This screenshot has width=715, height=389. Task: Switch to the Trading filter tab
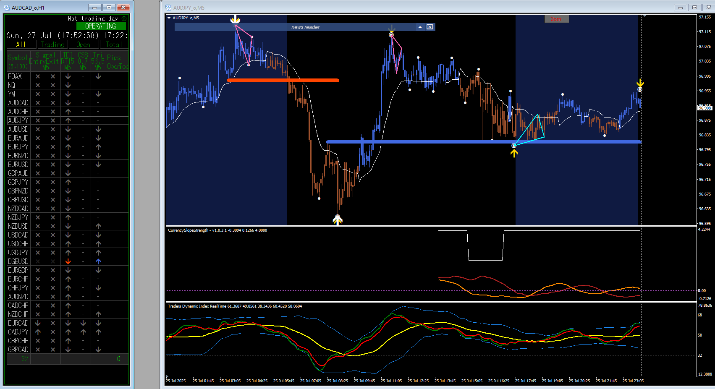tap(52, 44)
